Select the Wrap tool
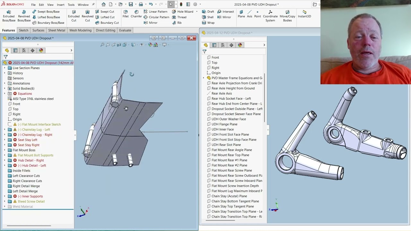The width and height of the screenshot is (411, 231). [x=208, y=23]
